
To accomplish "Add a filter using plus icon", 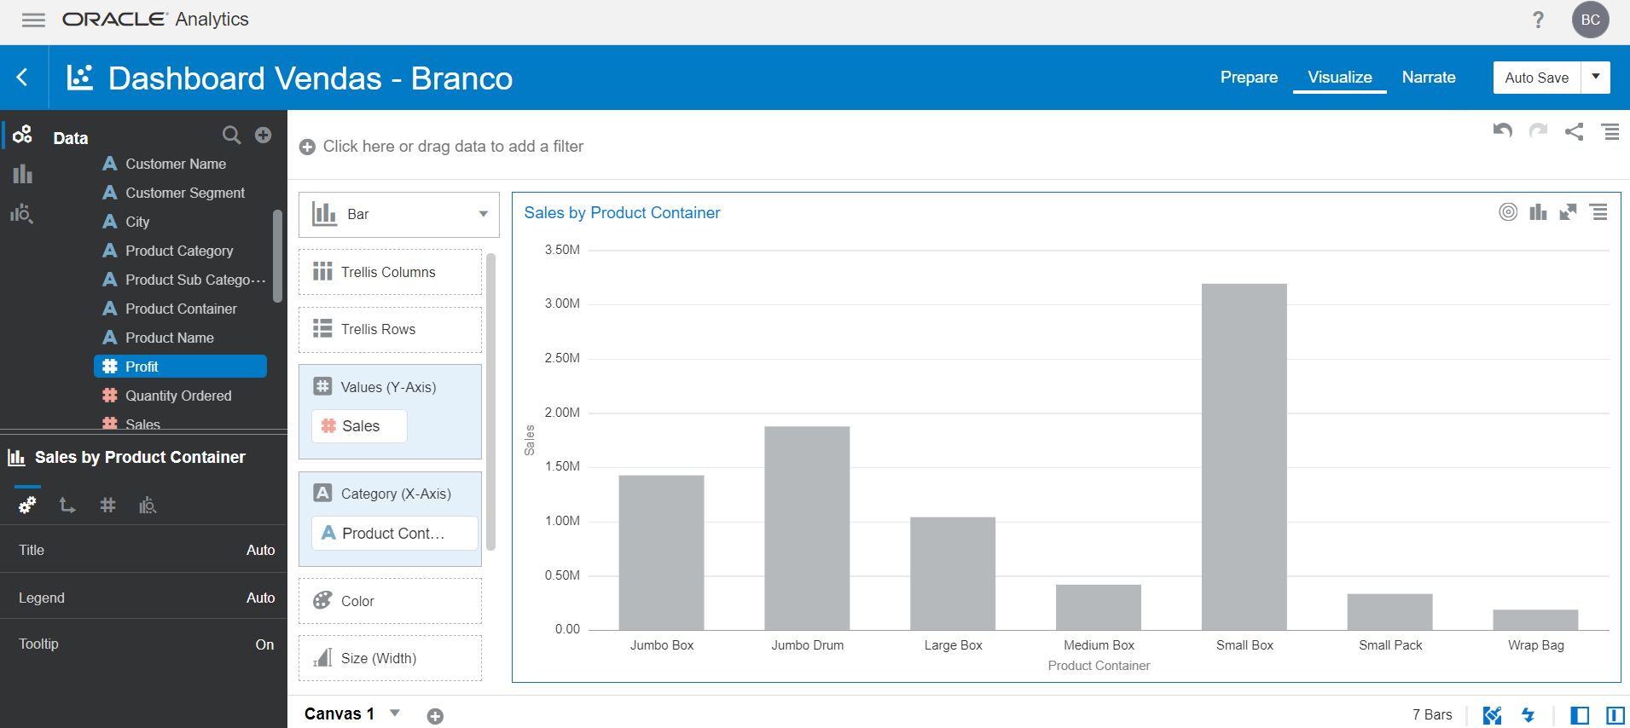I will (307, 147).
